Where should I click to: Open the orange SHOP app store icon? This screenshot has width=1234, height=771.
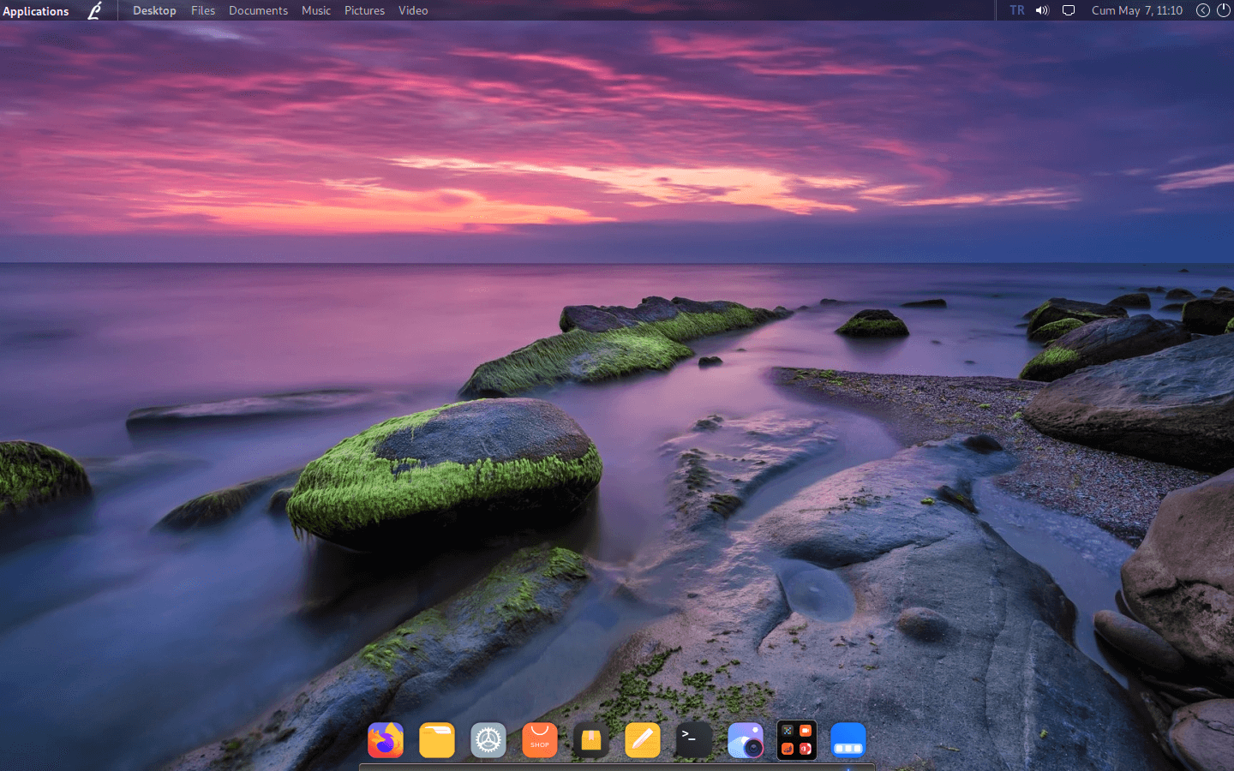pos(540,740)
